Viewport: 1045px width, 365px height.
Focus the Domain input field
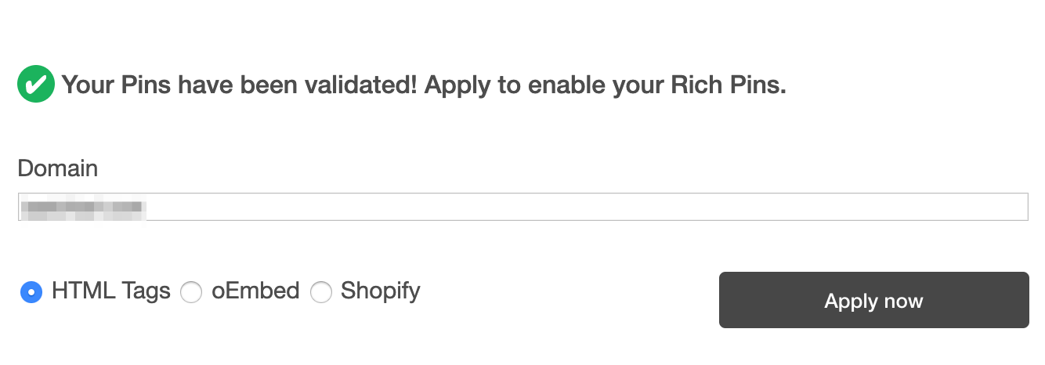click(522, 207)
